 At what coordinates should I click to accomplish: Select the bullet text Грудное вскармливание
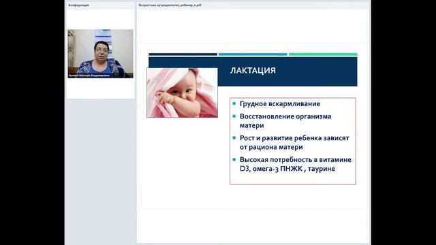(x=280, y=103)
